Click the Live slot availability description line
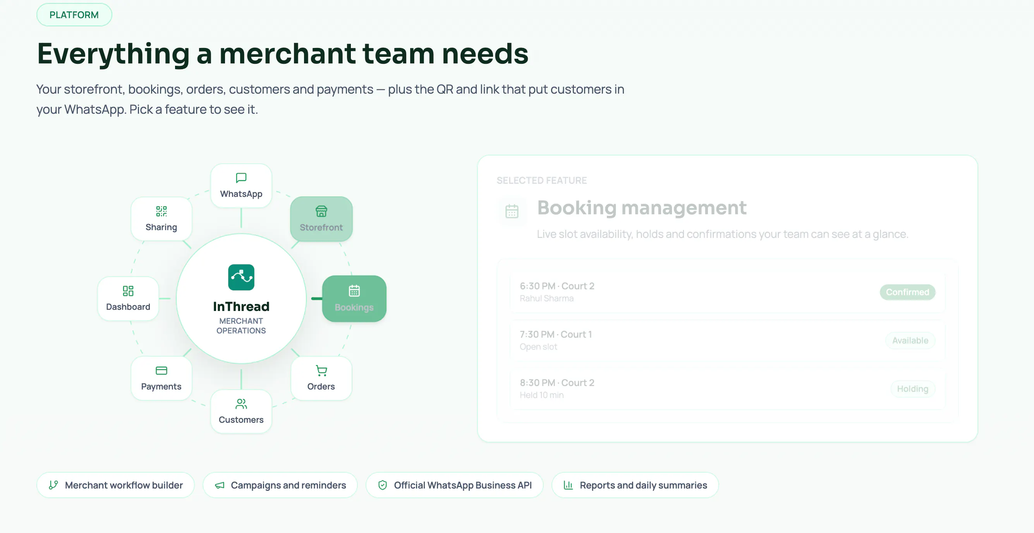 [x=723, y=234]
